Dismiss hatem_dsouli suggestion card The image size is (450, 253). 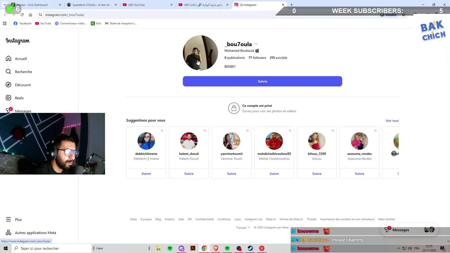coord(205,130)
